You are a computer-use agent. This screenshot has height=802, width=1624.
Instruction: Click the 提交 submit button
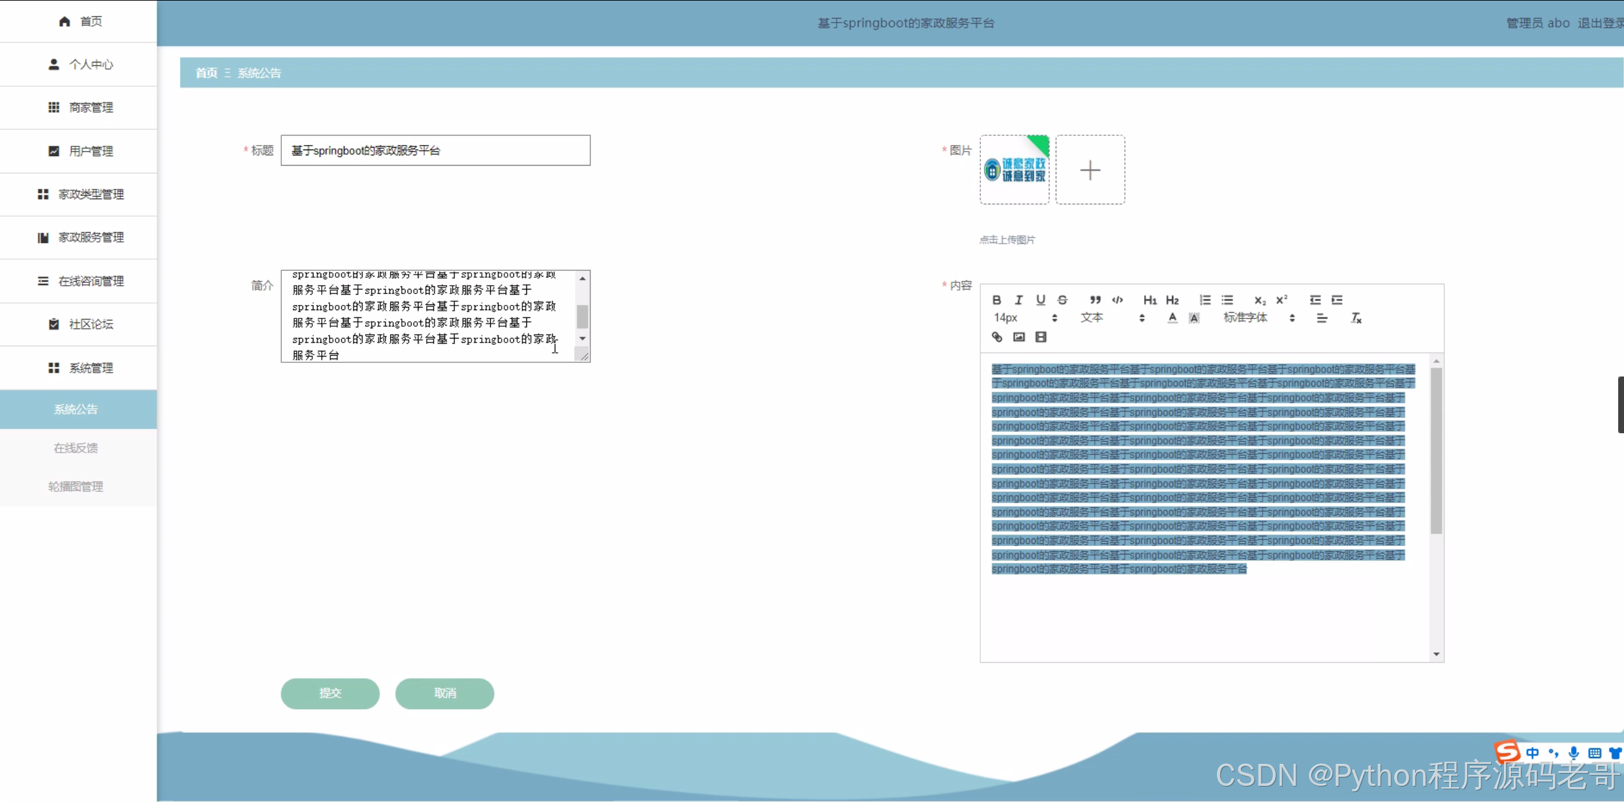pos(330,693)
